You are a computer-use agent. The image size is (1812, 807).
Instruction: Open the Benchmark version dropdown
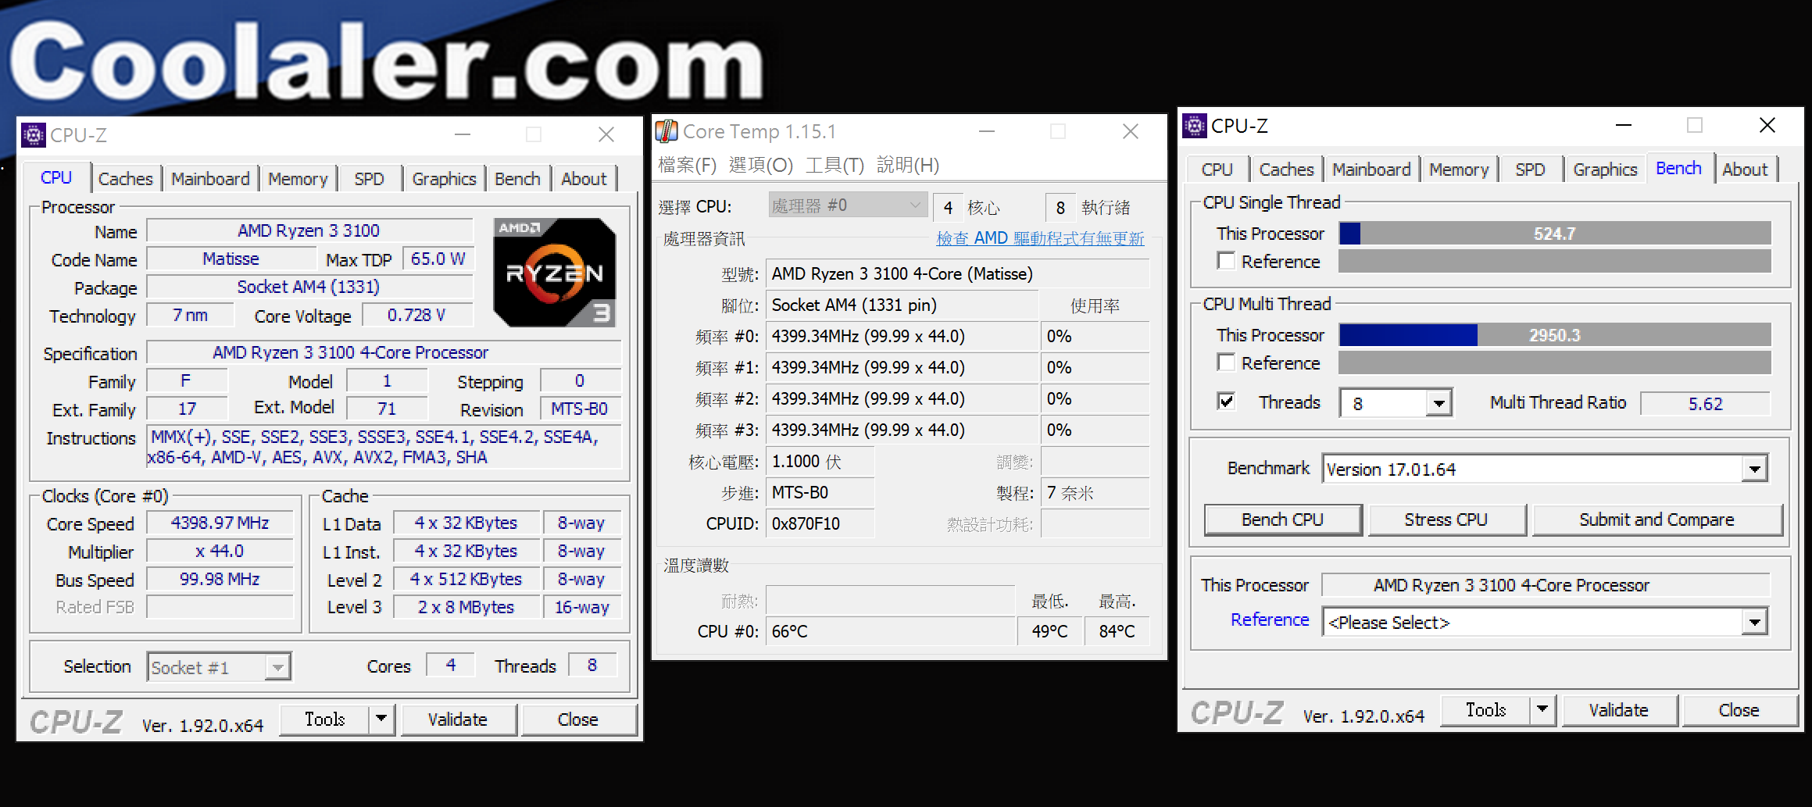coord(1755,469)
